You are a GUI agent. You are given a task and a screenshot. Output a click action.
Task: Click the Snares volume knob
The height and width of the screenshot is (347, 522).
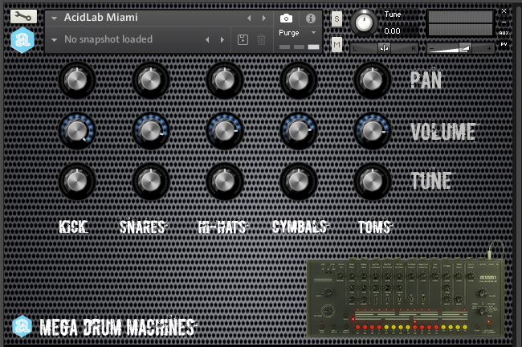tap(151, 131)
